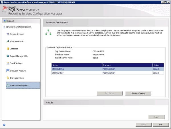Click the Exit button
Viewport: 171px width, 129px height.
coord(161,124)
